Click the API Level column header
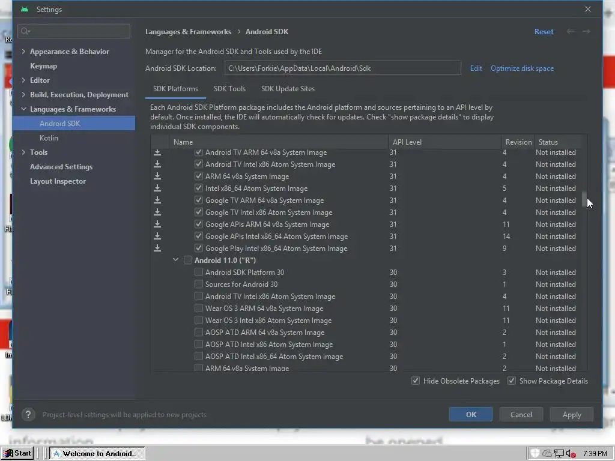This screenshot has height=461, width=615. coord(444,142)
